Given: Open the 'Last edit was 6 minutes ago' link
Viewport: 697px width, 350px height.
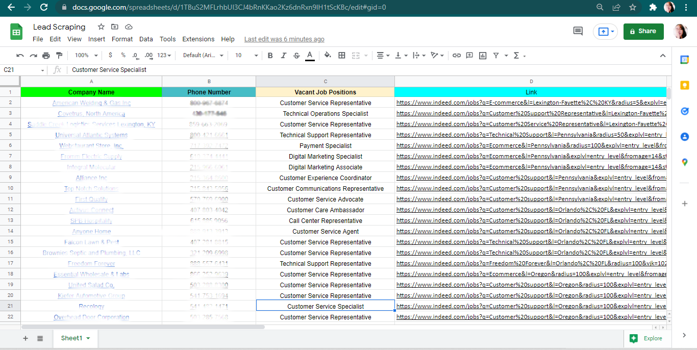Looking at the screenshot, I should [284, 39].
